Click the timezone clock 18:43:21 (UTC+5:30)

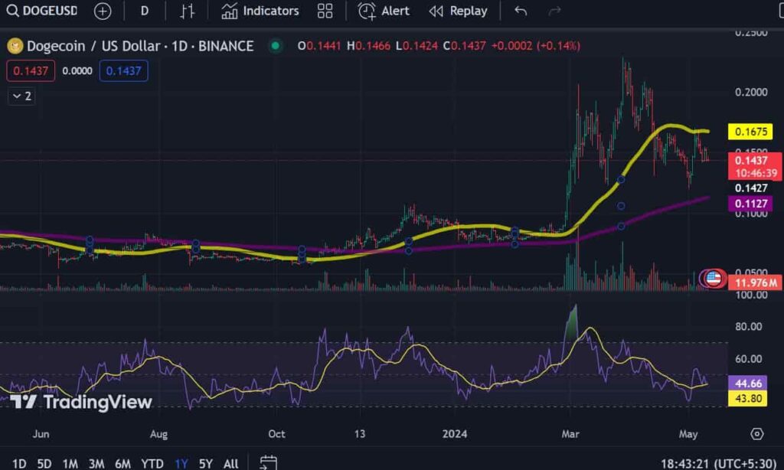718,464
